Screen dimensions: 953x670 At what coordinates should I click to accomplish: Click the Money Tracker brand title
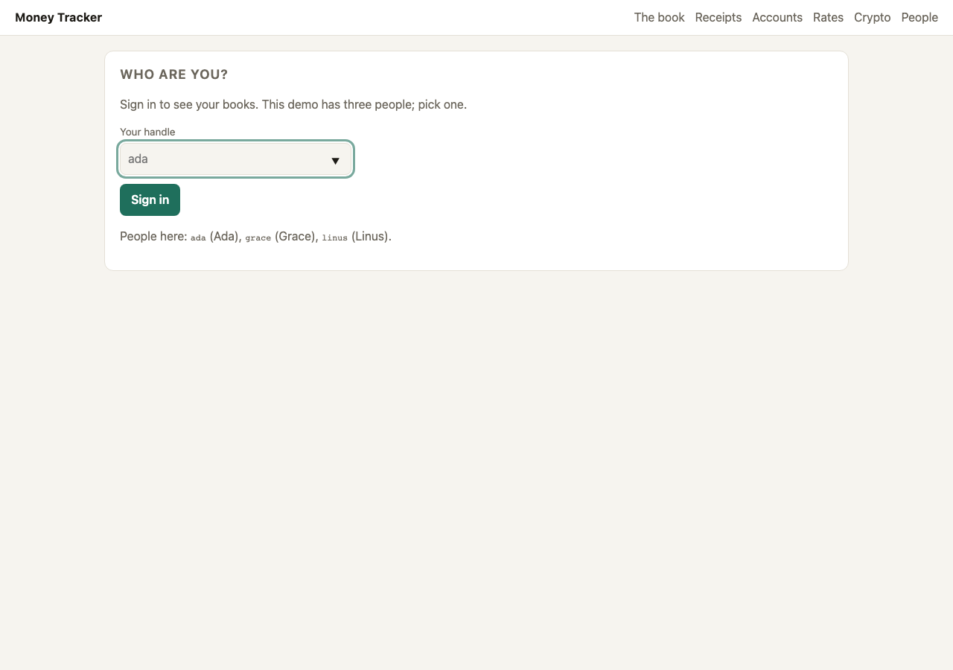(x=58, y=17)
